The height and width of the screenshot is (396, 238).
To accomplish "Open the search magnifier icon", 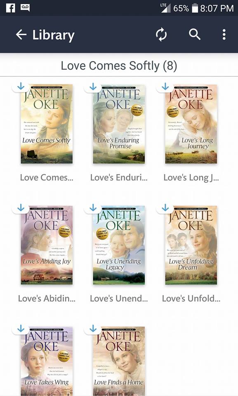I will pos(195,34).
